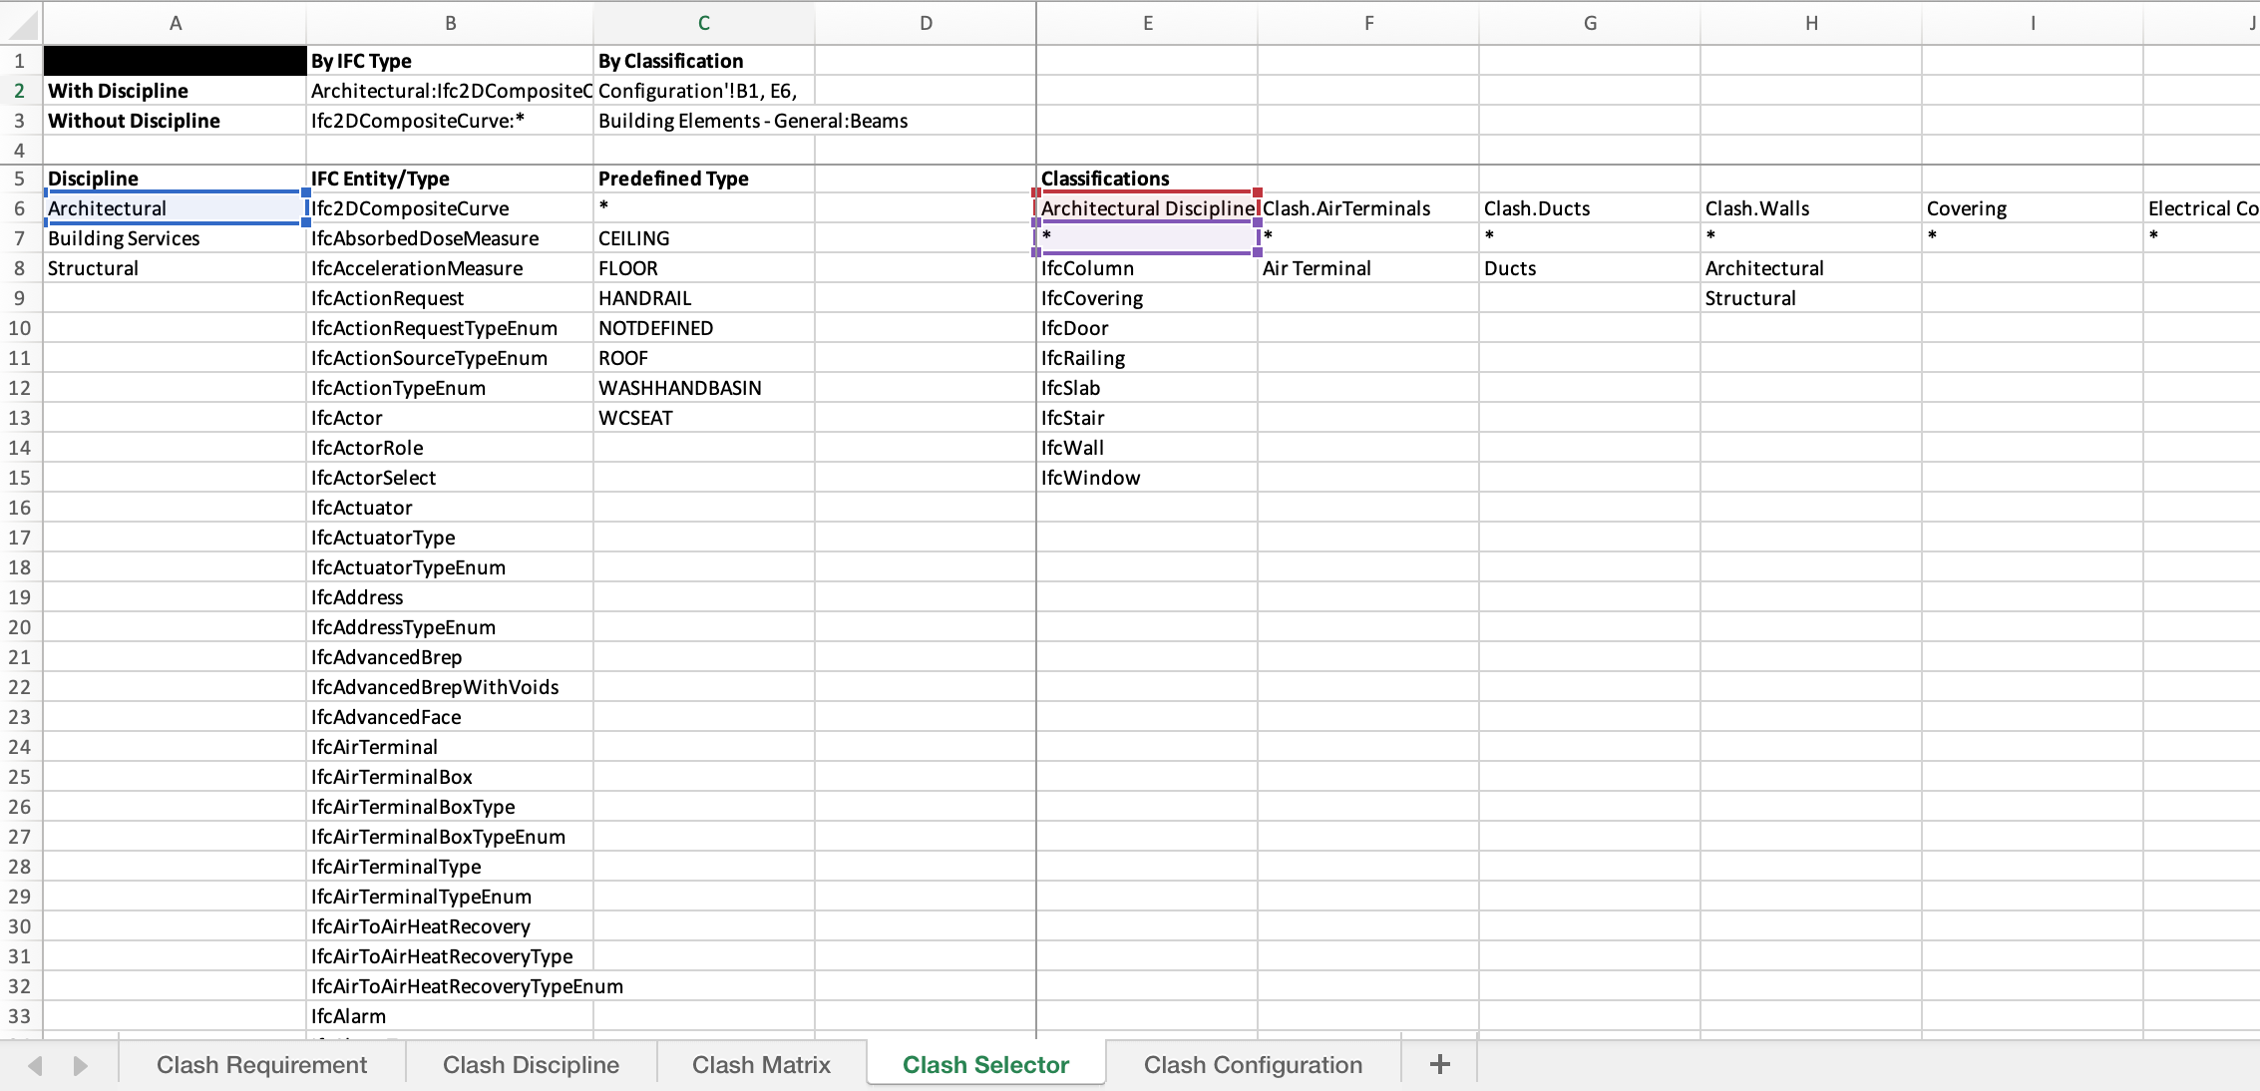Image resolution: width=2260 pixels, height=1091 pixels.
Task: Select column C header
Action: [703, 23]
